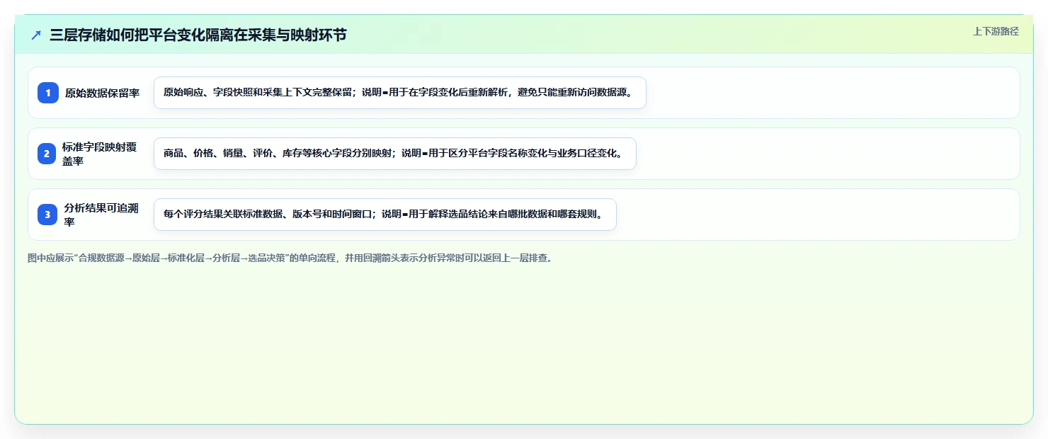The width and height of the screenshot is (1048, 439).
Task: Click the footnote text 图中应展示“合规数据源→原始层…
Action: [290, 258]
